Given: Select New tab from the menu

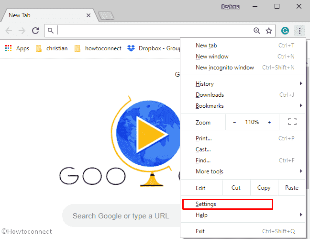Looking at the screenshot, I should tap(243, 46).
